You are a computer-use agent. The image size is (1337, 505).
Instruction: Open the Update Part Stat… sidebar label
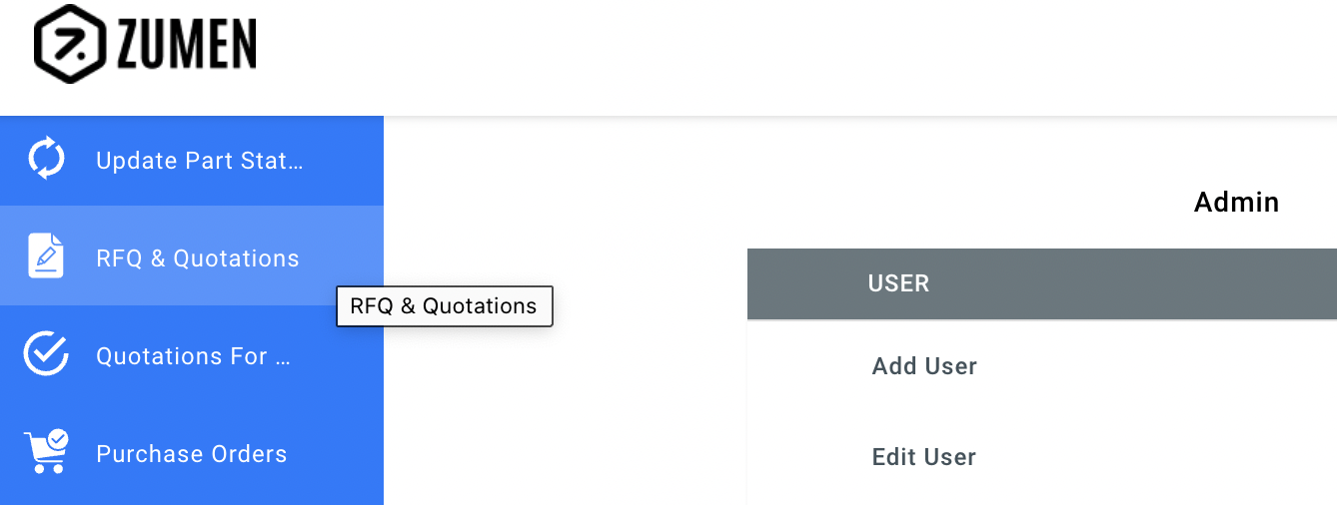199,161
